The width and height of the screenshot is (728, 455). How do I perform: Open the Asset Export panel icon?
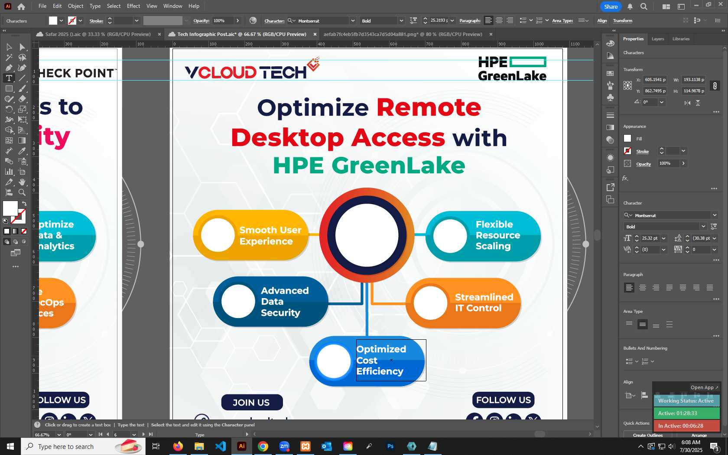610,187
